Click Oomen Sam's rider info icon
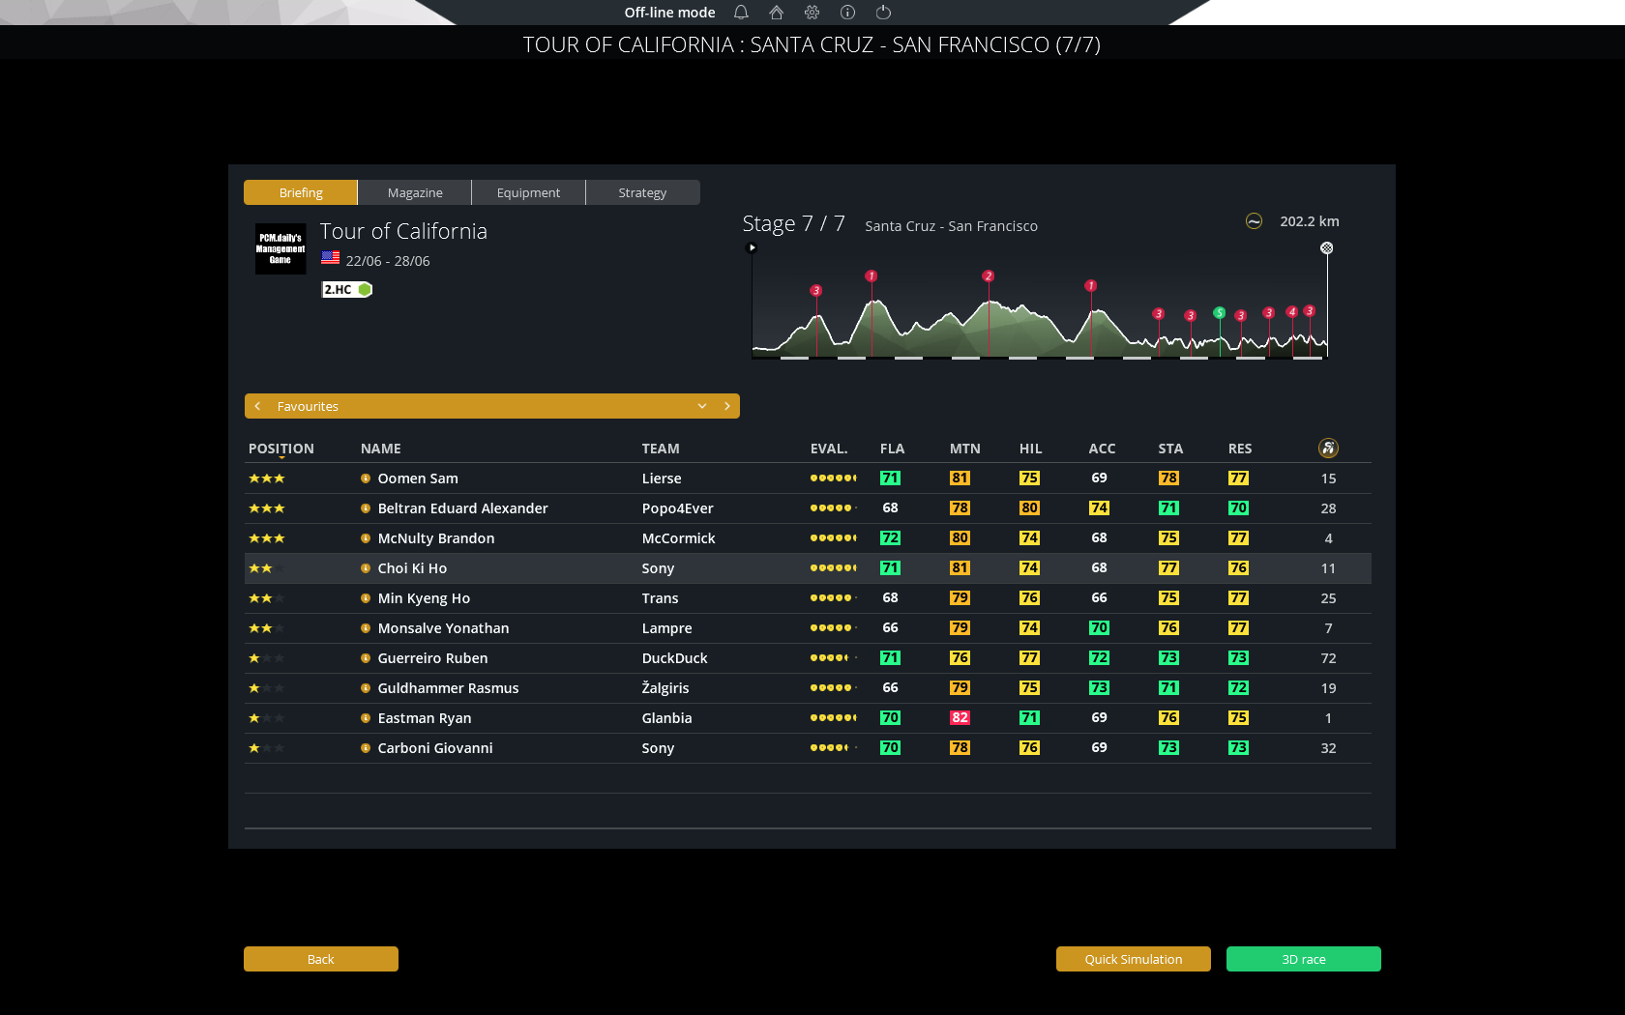The image size is (1625, 1015). [x=366, y=478]
